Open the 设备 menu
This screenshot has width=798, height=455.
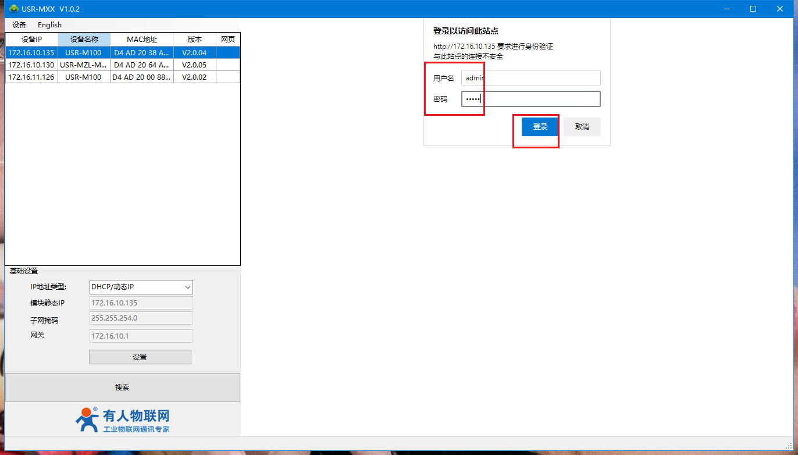(19, 25)
